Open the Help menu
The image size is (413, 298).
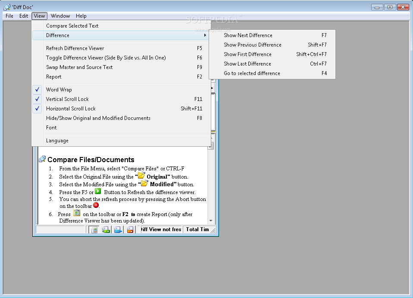tap(81, 16)
